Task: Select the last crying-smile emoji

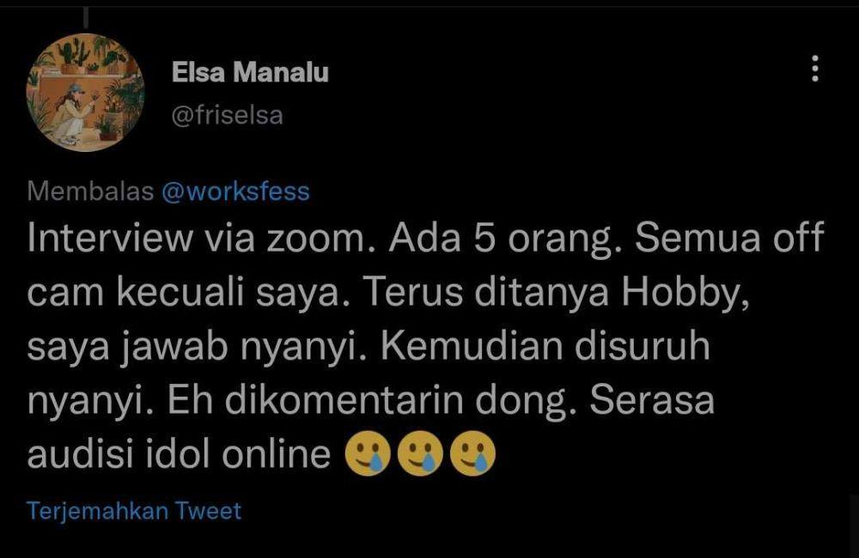Action: pyautogui.click(x=472, y=453)
